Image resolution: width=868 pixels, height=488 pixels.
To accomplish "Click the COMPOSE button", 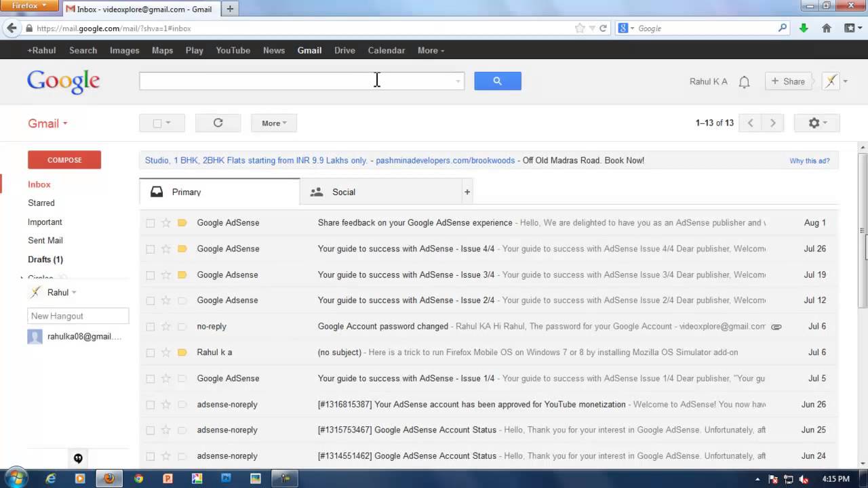I will click(64, 160).
